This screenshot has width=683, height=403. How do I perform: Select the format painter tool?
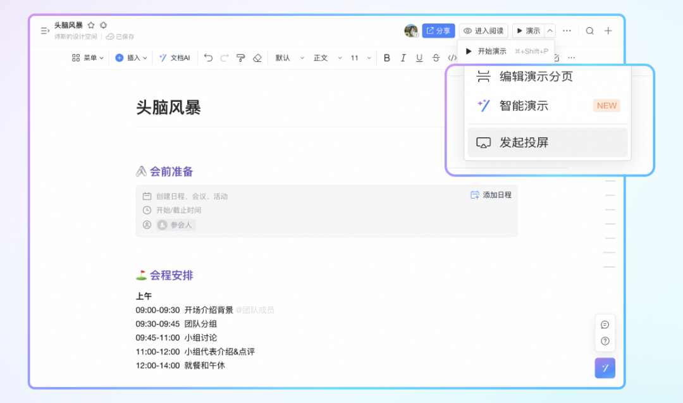pos(240,58)
